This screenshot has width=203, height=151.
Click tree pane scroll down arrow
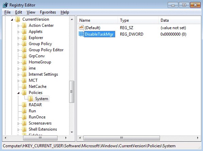(x=72, y=132)
